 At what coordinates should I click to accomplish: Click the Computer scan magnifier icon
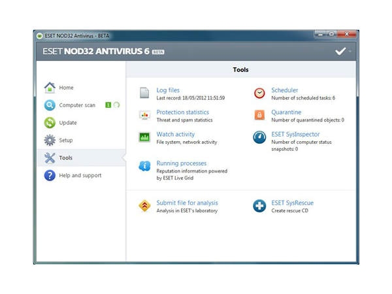[50, 105]
